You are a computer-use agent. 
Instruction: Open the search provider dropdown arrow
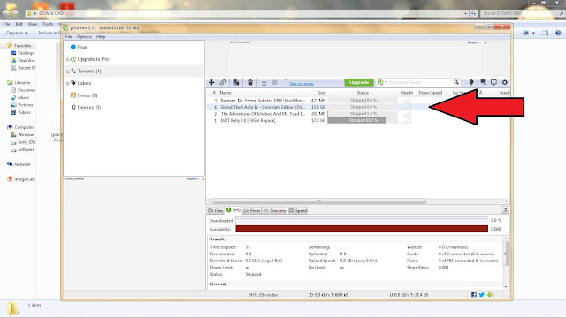[x=386, y=82]
